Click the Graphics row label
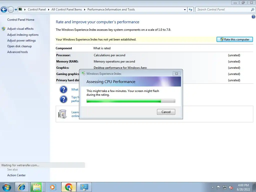The image size is (256, 192). coord(63,67)
